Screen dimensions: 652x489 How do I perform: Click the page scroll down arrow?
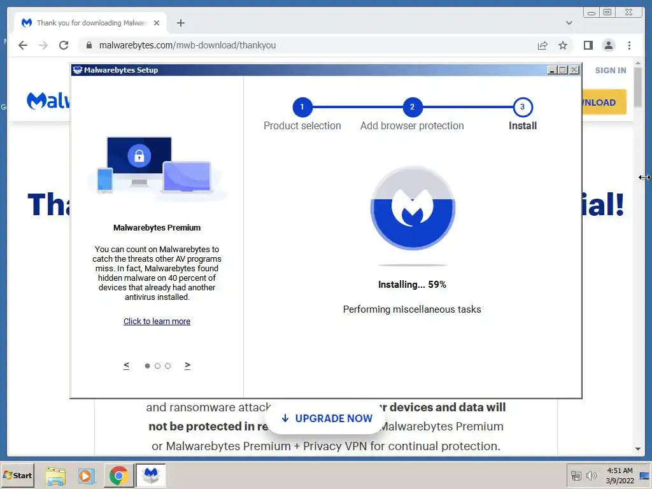coord(638,449)
